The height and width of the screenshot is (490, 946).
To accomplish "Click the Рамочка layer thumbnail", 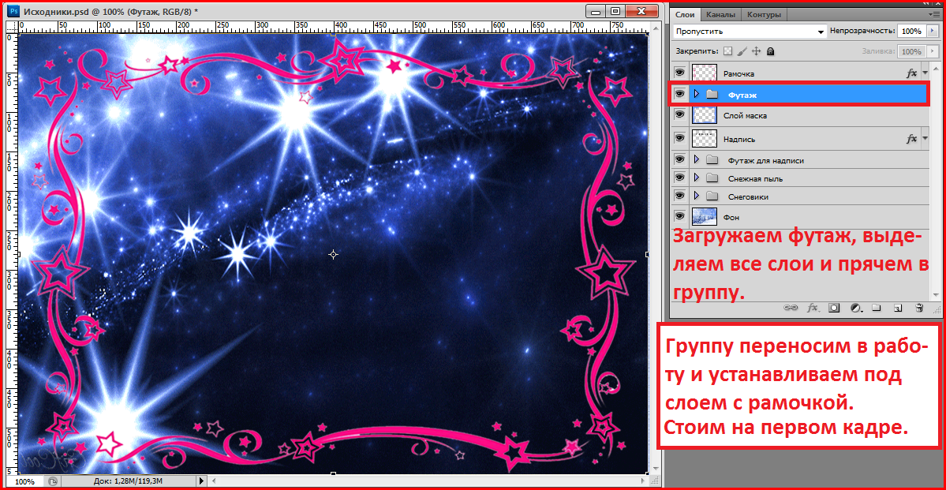I will pos(705,73).
